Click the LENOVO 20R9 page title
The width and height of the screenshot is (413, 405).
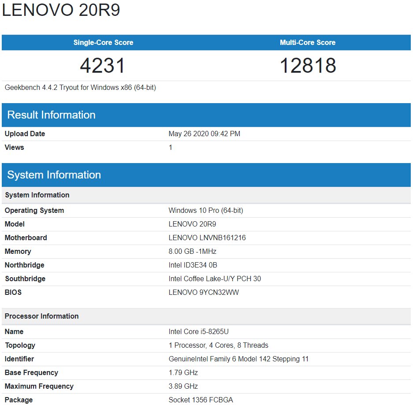pos(61,10)
